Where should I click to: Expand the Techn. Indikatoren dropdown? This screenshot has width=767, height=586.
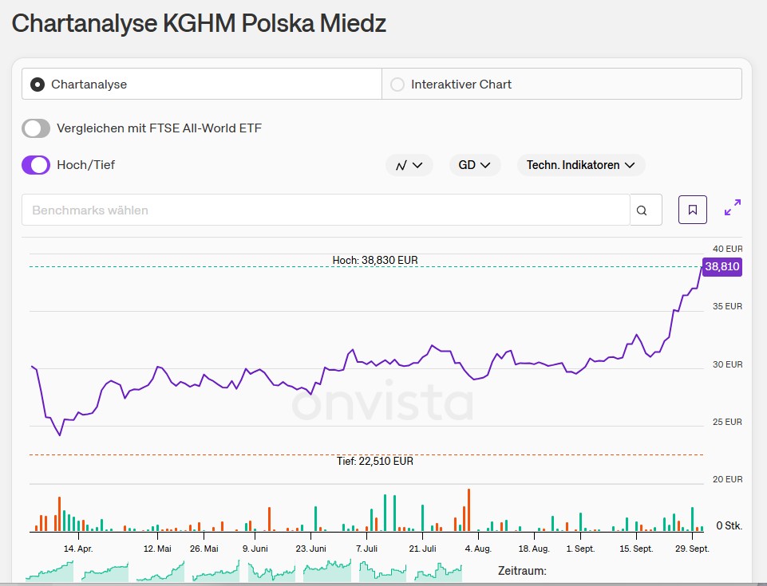581,165
